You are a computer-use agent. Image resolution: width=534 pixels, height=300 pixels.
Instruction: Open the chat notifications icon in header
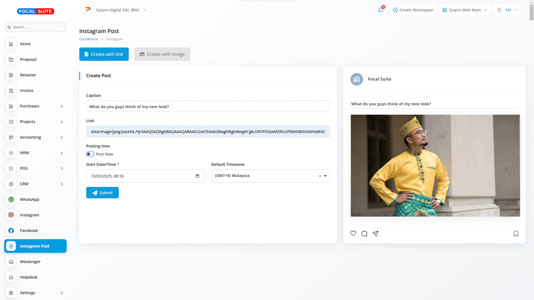[x=381, y=10]
